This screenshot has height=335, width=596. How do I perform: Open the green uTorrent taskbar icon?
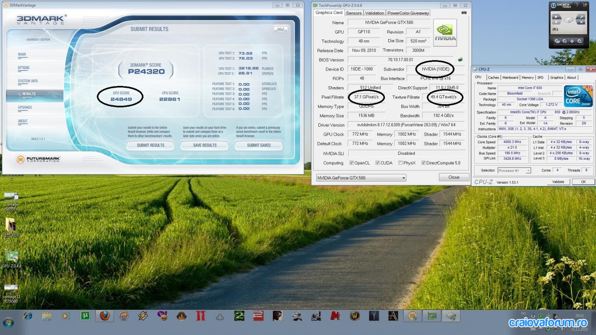click(x=85, y=316)
